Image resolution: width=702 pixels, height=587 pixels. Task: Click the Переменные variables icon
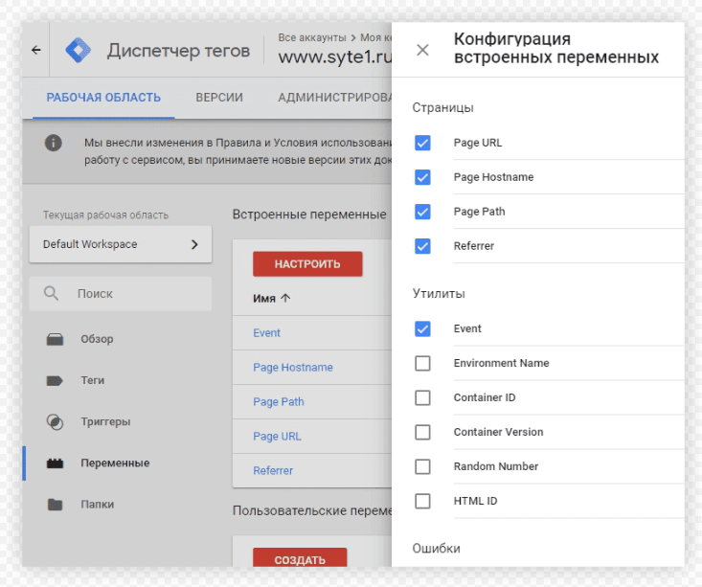(x=55, y=463)
